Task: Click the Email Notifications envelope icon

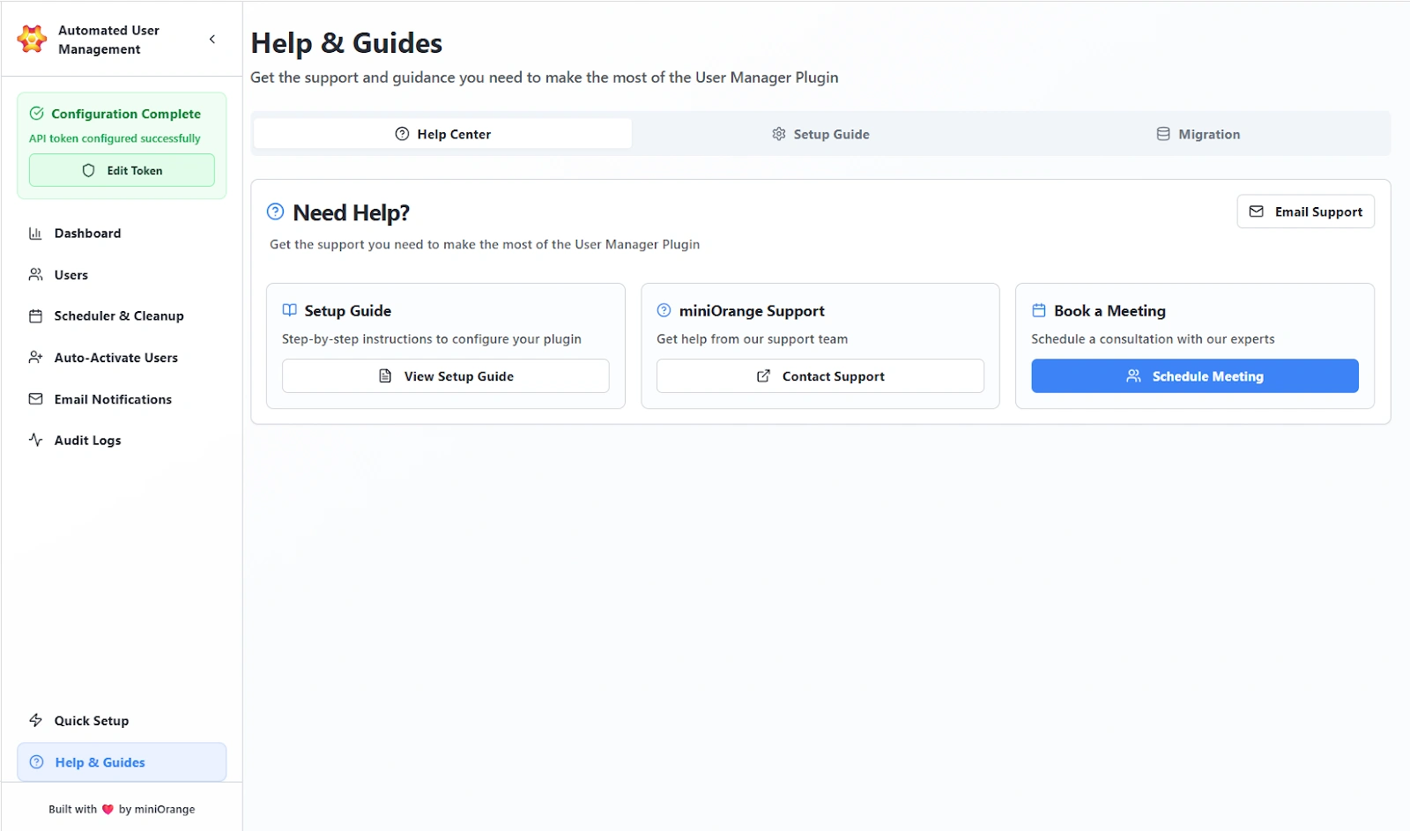Action: coord(35,398)
